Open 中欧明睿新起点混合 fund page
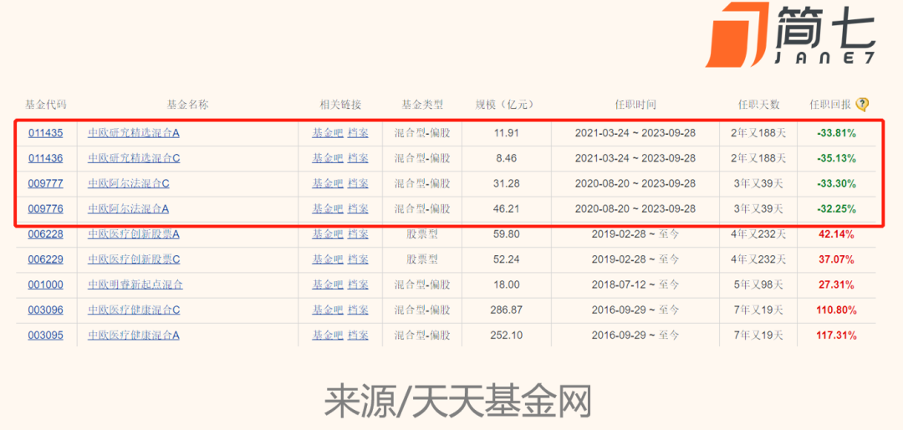 (x=135, y=284)
